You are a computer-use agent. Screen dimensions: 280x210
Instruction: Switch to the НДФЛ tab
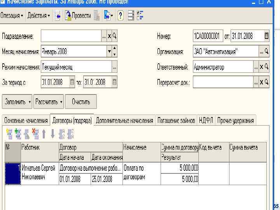point(206,121)
